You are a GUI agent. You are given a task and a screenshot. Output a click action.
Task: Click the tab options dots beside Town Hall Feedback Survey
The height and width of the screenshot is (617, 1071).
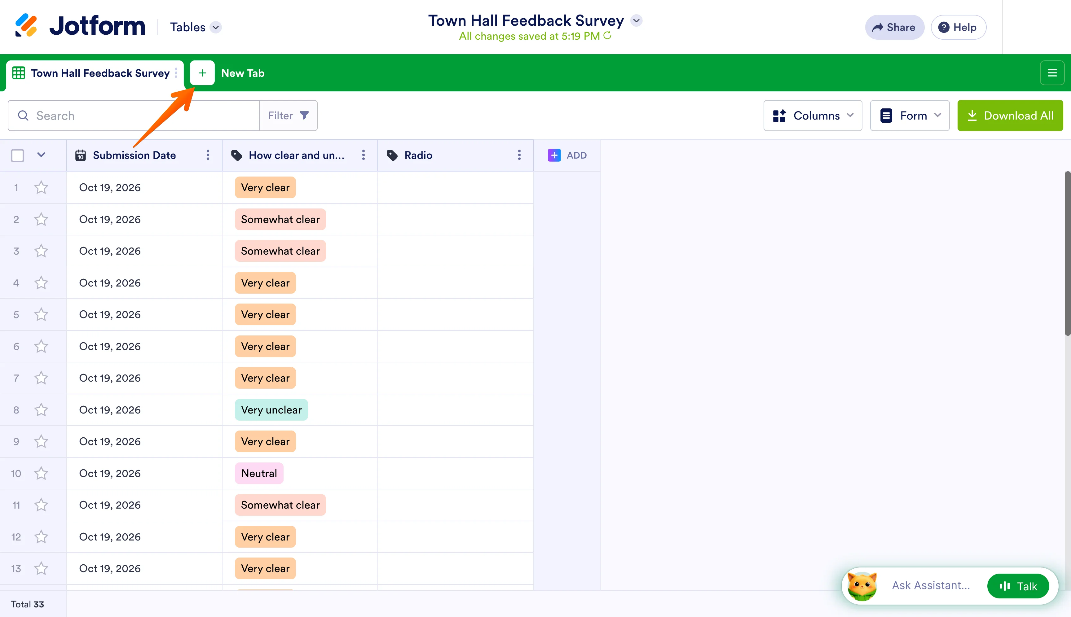pos(176,73)
